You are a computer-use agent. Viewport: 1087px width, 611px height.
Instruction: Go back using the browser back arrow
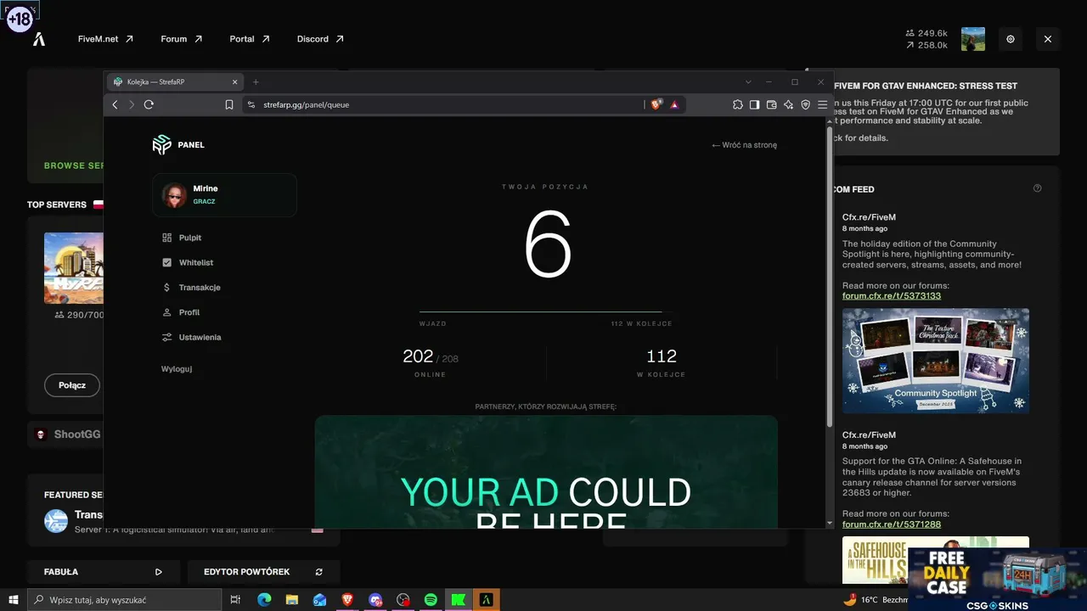coord(115,104)
